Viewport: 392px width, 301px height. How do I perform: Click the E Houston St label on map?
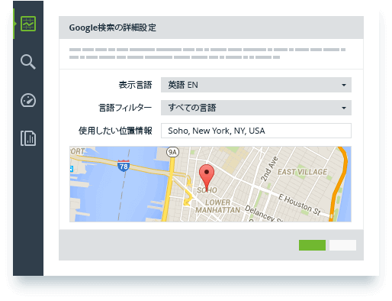[x=300, y=205]
